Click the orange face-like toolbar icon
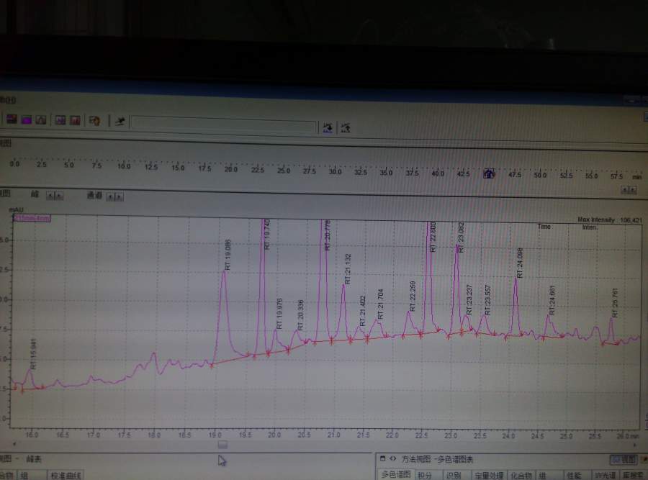 point(94,121)
